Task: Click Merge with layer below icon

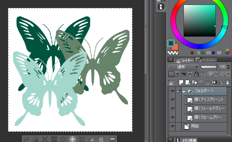Action: coord(207,83)
